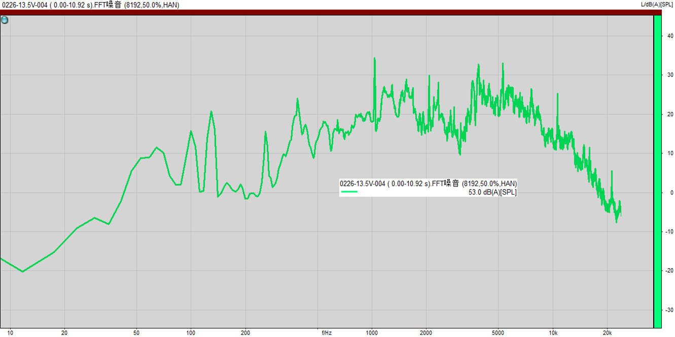Viewport: 675px width, 337px height.
Task: Click the blue circular marker icon
Action: point(5,20)
